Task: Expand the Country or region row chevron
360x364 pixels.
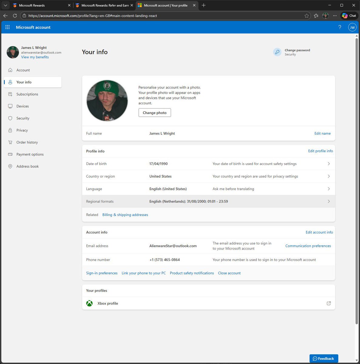Action: point(328,176)
